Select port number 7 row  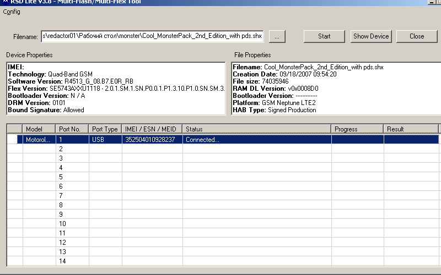[222, 196]
